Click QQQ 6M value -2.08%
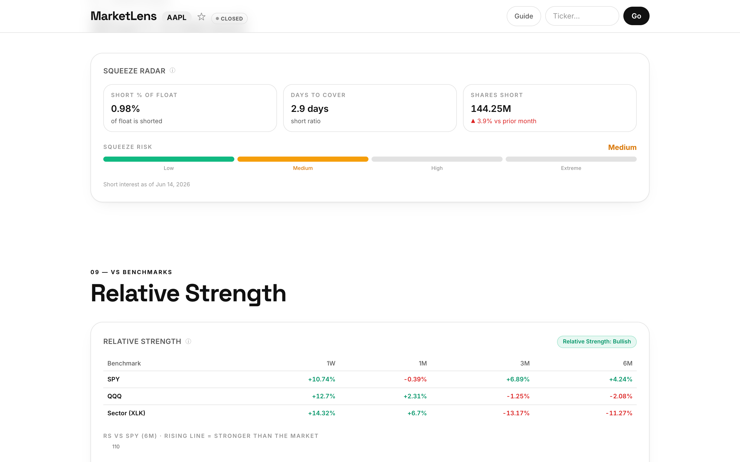Image resolution: width=740 pixels, height=462 pixels. tap(621, 396)
